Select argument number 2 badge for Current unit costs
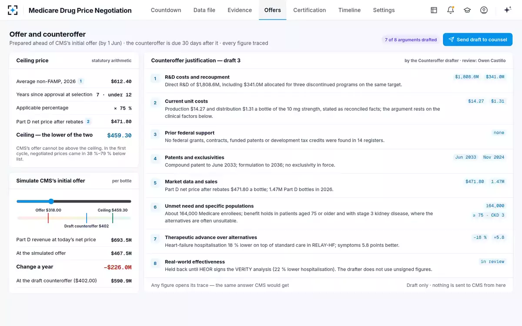Screen dimensions: 522x326 click(155, 103)
